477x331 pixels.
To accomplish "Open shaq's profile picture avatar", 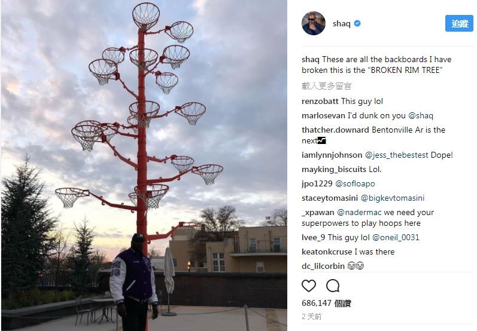I will pyautogui.click(x=314, y=23).
